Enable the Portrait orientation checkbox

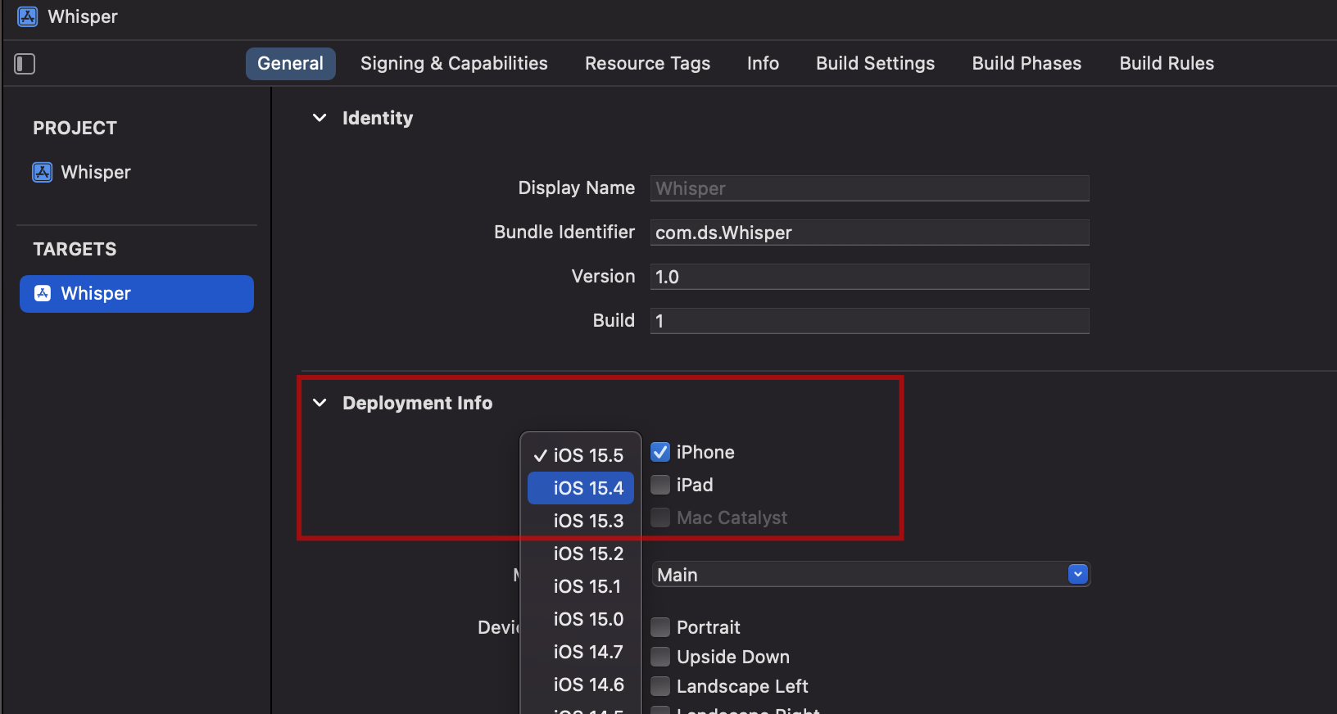(x=660, y=627)
